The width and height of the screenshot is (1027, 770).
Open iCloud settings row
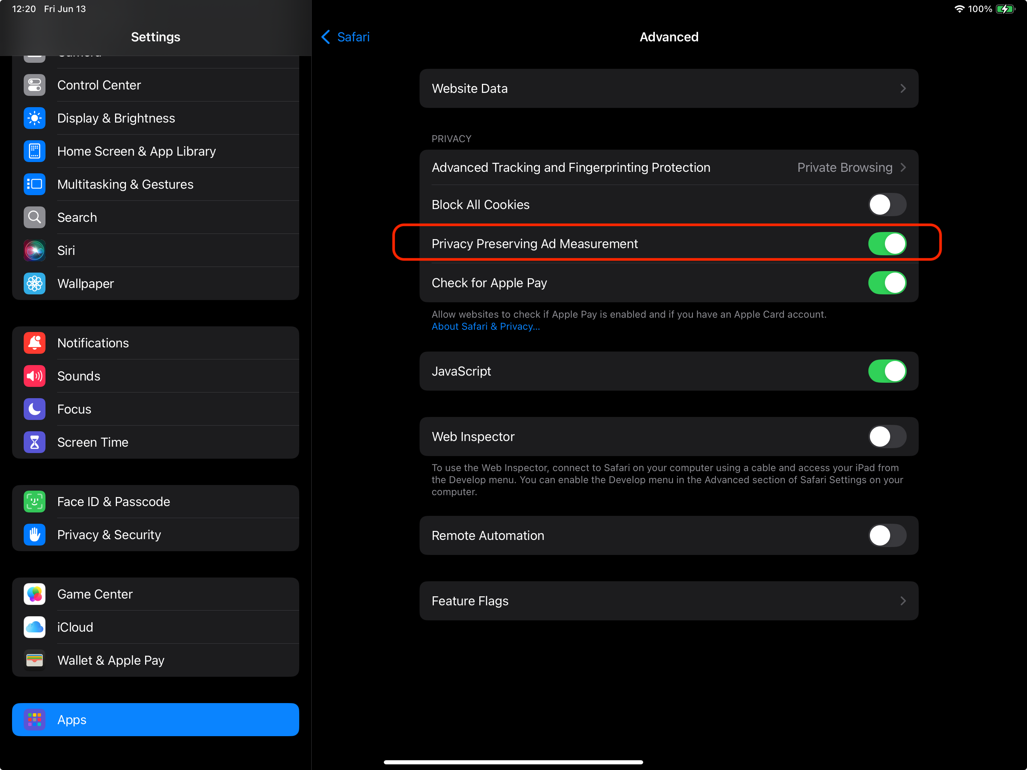click(x=156, y=627)
